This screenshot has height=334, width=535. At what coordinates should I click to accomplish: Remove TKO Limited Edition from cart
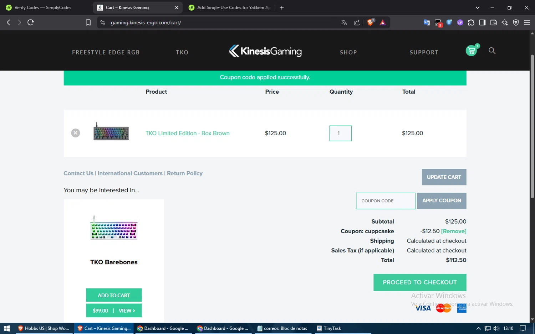point(76,133)
